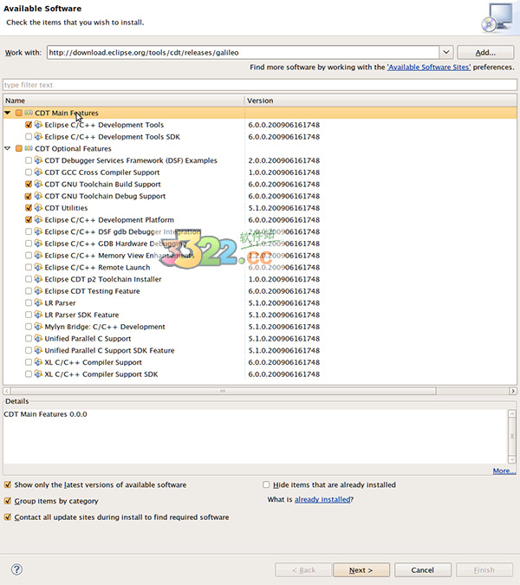Sort list by the Name column header
This screenshot has width=520, height=585.
coord(123,101)
